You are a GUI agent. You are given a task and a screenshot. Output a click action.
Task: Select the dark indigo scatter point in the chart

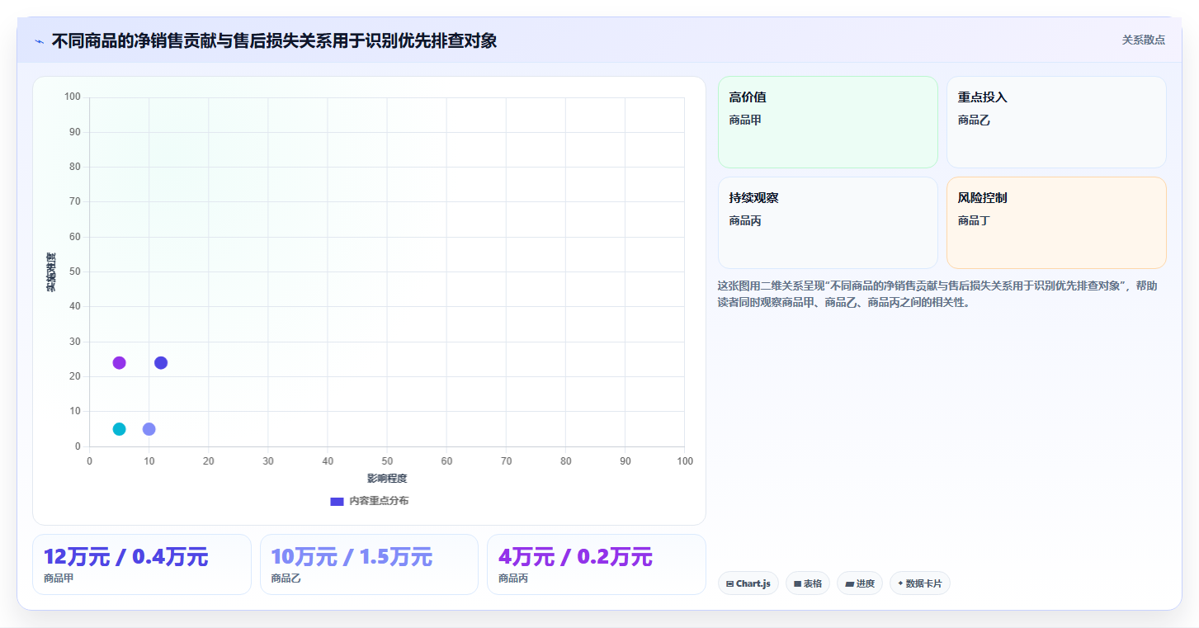click(x=161, y=363)
